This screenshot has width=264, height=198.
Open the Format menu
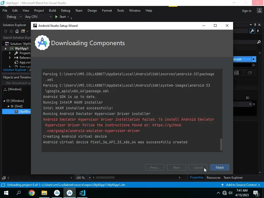pos(107,10)
